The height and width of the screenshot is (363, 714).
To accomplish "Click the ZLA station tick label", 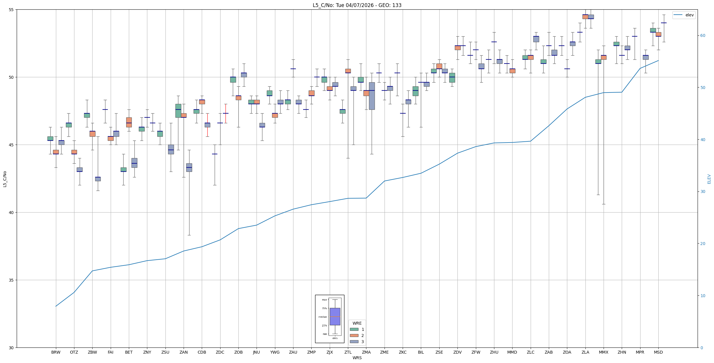I will coord(585,352).
